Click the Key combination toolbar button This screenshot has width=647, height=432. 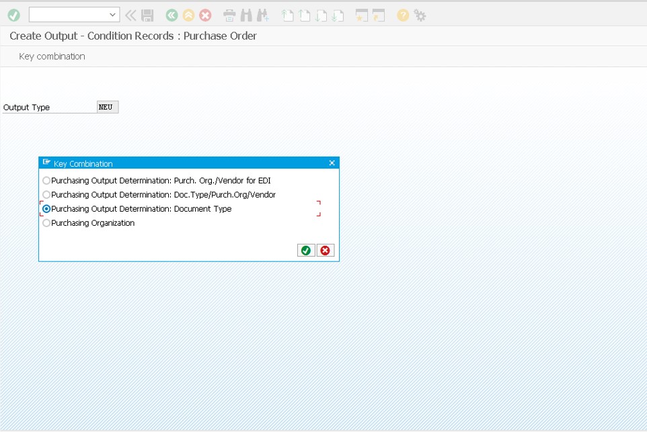click(x=52, y=56)
